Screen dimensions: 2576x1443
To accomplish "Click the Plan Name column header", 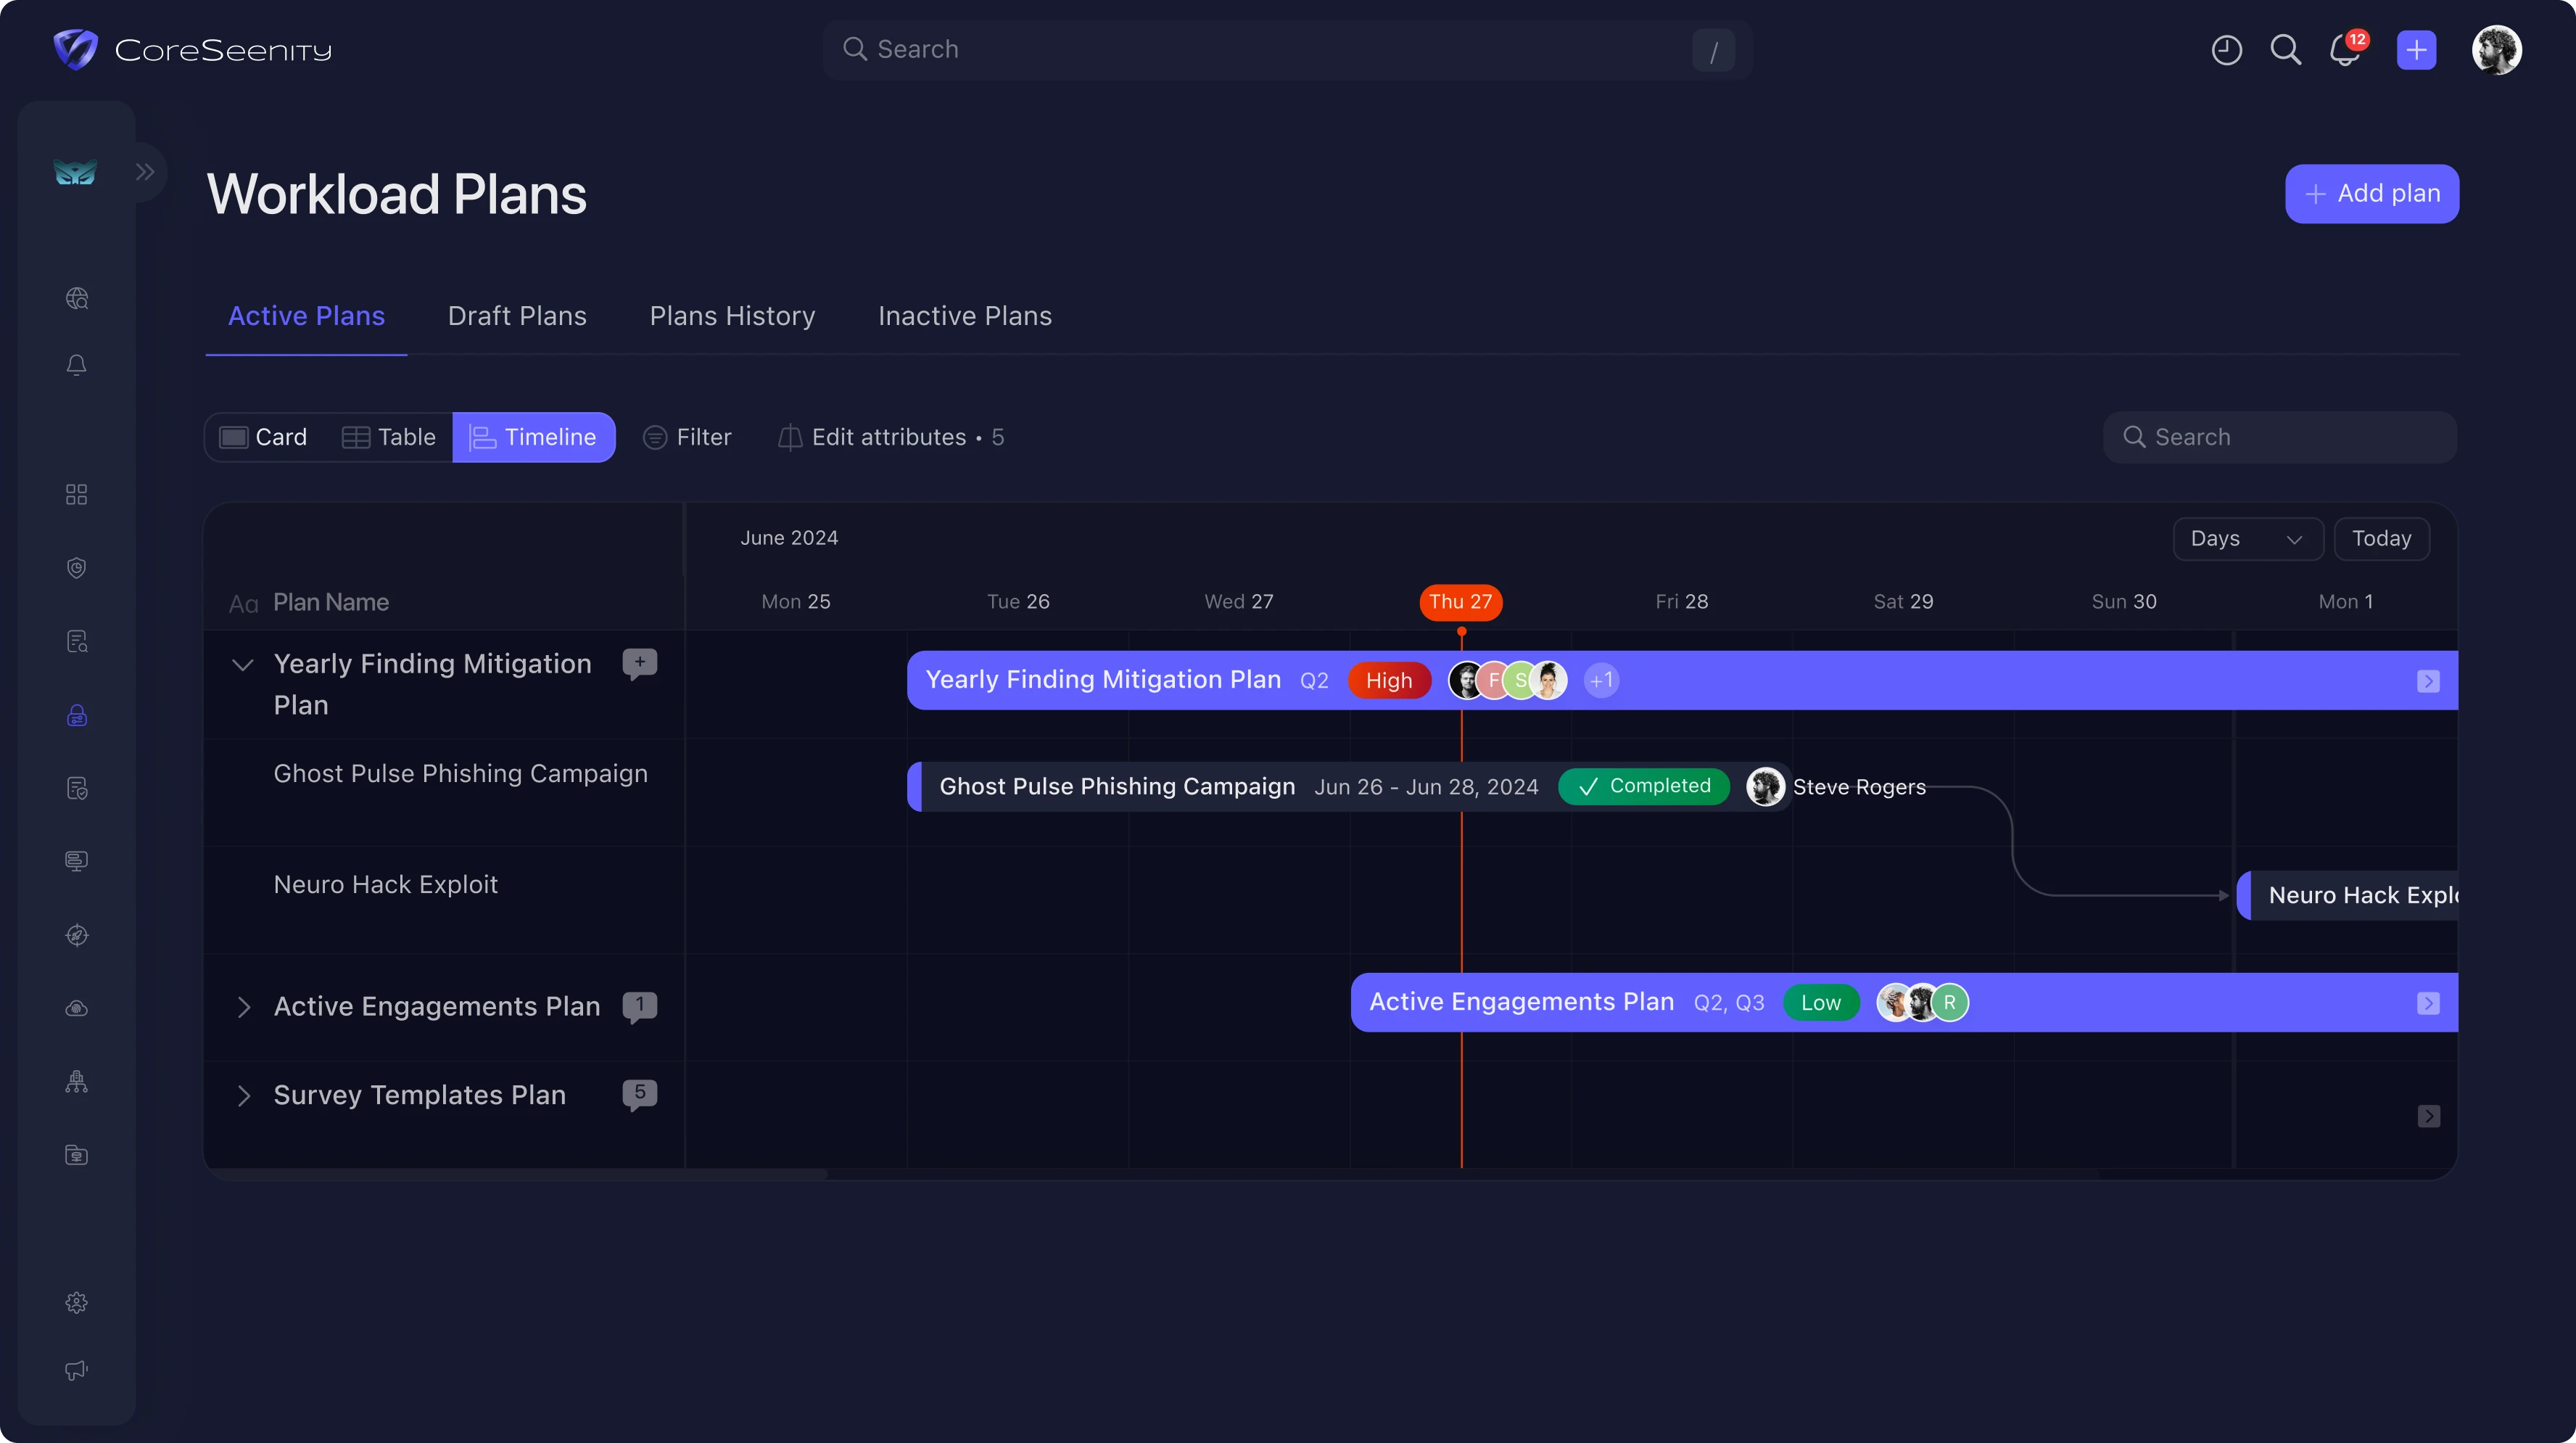I will 330,602.
